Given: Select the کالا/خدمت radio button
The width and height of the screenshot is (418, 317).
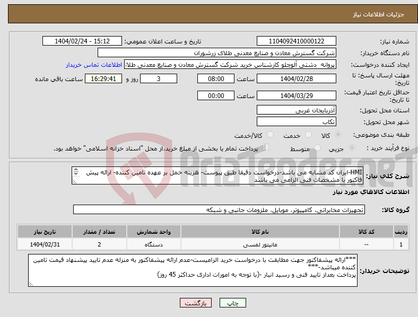Looking at the screenshot, I should [x=271, y=135].
